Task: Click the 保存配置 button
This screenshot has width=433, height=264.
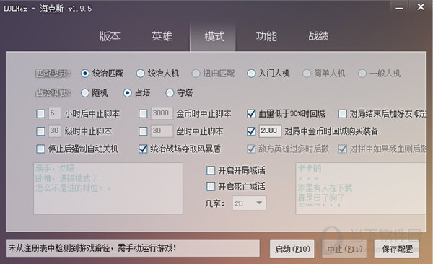Action: 396,249
